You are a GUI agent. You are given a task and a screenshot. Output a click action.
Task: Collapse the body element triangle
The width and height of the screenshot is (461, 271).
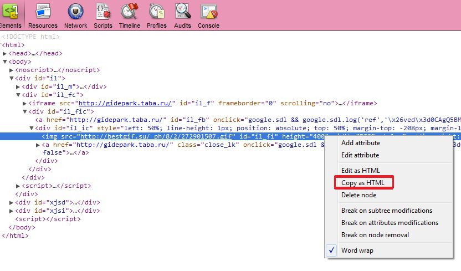coord(4,62)
